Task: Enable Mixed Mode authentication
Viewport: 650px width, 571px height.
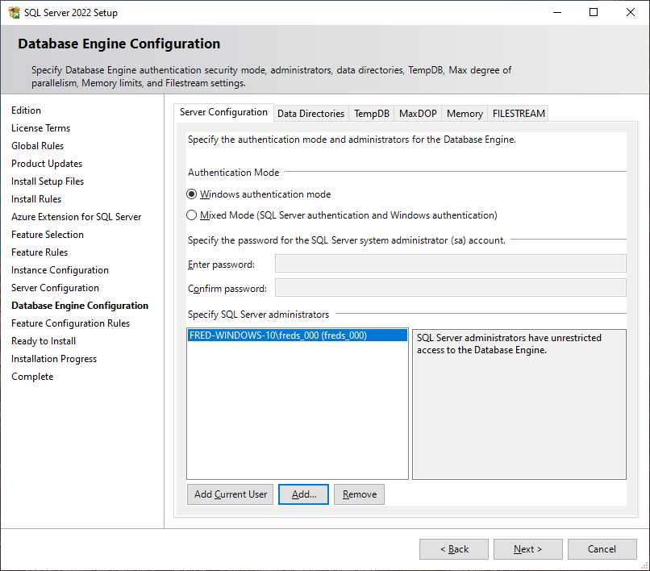Action: click(x=191, y=215)
